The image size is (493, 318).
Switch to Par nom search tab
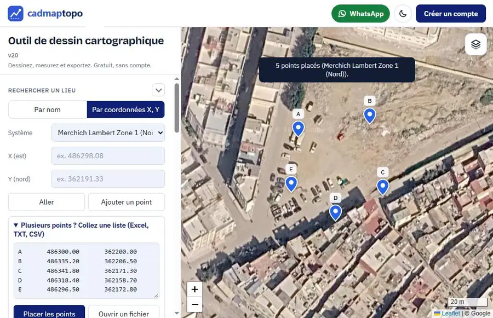click(x=48, y=109)
